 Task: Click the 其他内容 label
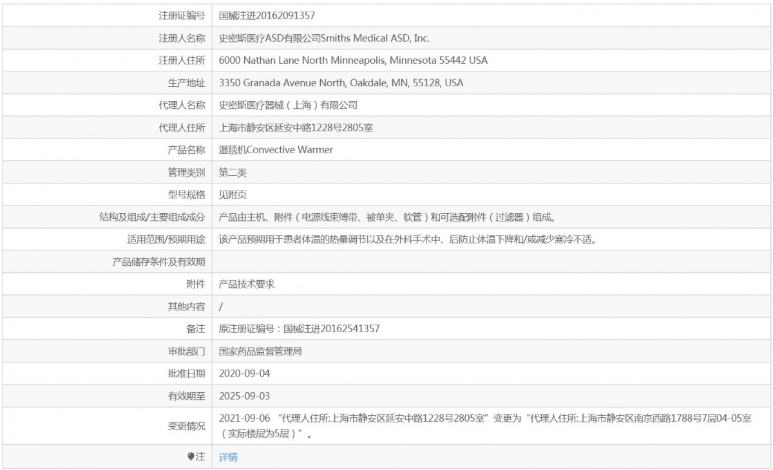[x=186, y=306]
